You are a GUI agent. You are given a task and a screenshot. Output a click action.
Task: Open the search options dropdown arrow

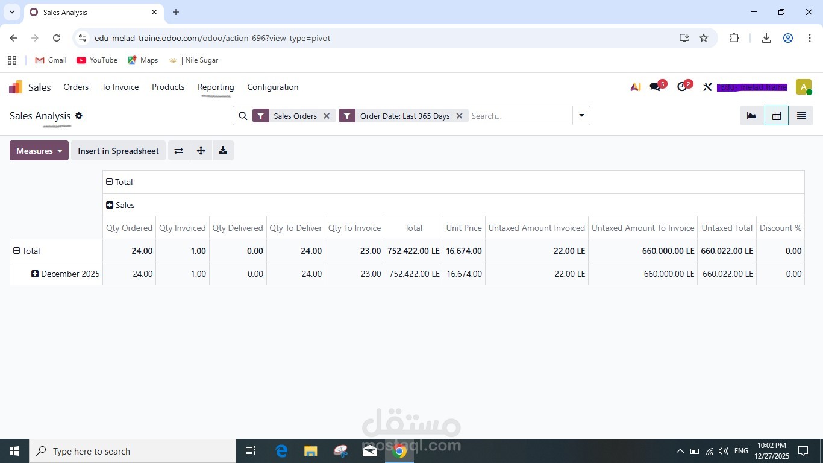pyautogui.click(x=581, y=116)
